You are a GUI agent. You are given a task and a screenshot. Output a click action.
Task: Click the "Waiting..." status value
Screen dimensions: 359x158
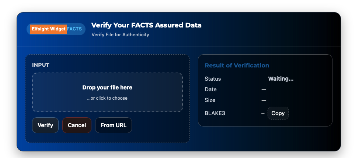tap(281, 79)
